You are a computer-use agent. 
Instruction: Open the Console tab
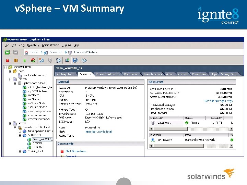183,74
